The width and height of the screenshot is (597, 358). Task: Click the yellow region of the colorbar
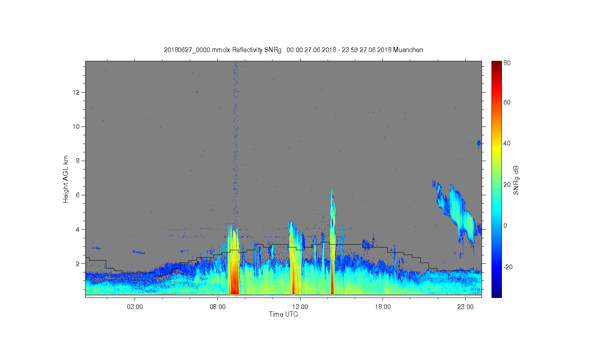496,148
